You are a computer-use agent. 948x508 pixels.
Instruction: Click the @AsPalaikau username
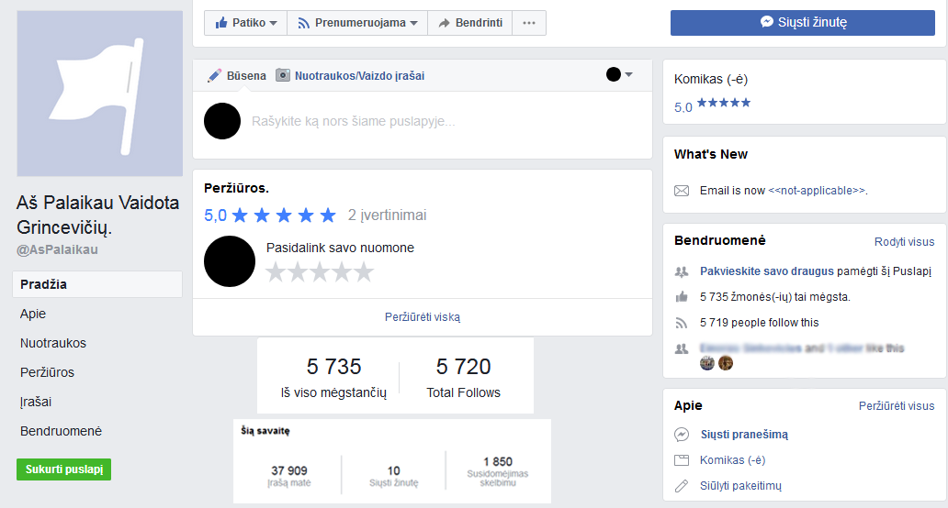click(57, 249)
